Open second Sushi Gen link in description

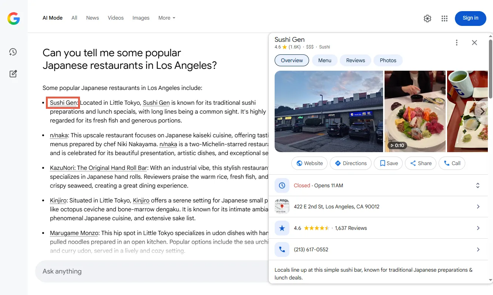[156, 103]
